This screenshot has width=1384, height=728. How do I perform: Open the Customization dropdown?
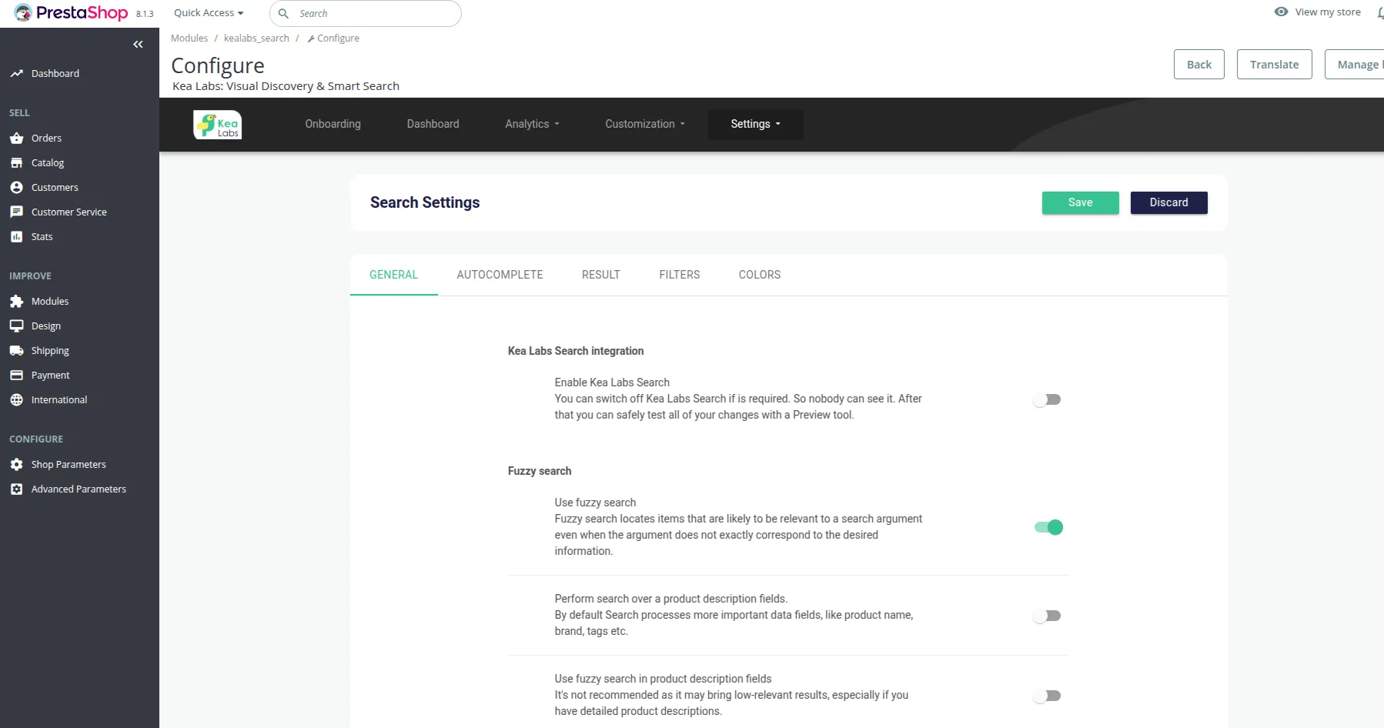(x=644, y=124)
